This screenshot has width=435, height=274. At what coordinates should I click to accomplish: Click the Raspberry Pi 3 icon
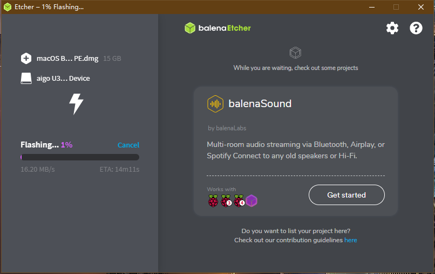[226, 201]
